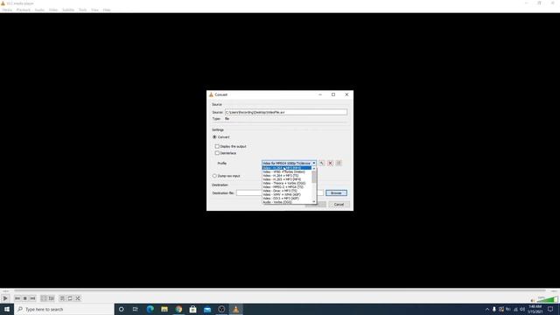The height and width of the screenshot is (315, 560).
Task: Open Task View from the taskbar
Action: (x=136, y=309)
